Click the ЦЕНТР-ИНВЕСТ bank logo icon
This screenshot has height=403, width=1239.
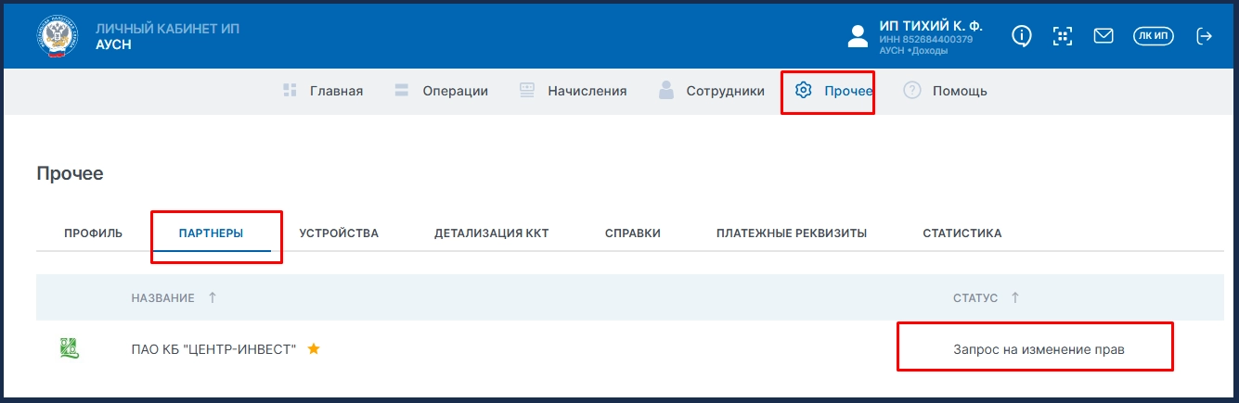pyautogui.click(x=69, y=349)
